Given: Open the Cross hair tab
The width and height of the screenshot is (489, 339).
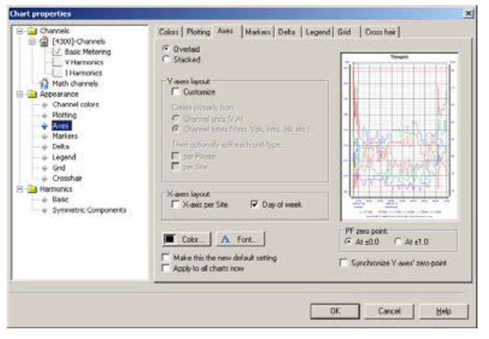Looking at the screenshot, I should [x=381, y=32].
